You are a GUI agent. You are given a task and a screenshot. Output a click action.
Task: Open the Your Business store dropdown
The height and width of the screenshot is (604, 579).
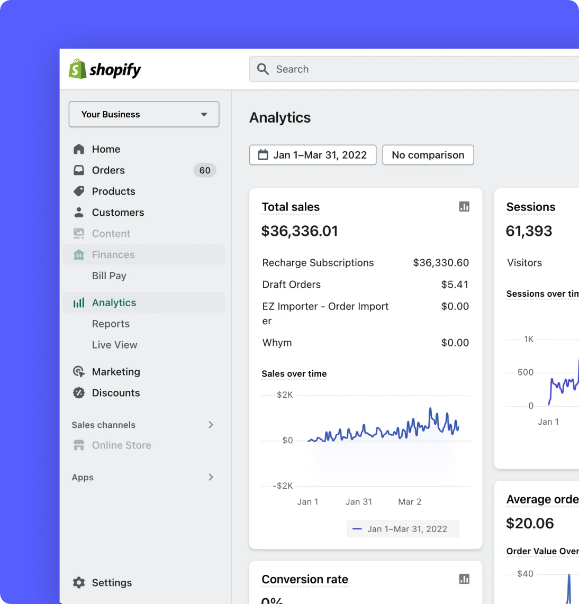(144, 114)
